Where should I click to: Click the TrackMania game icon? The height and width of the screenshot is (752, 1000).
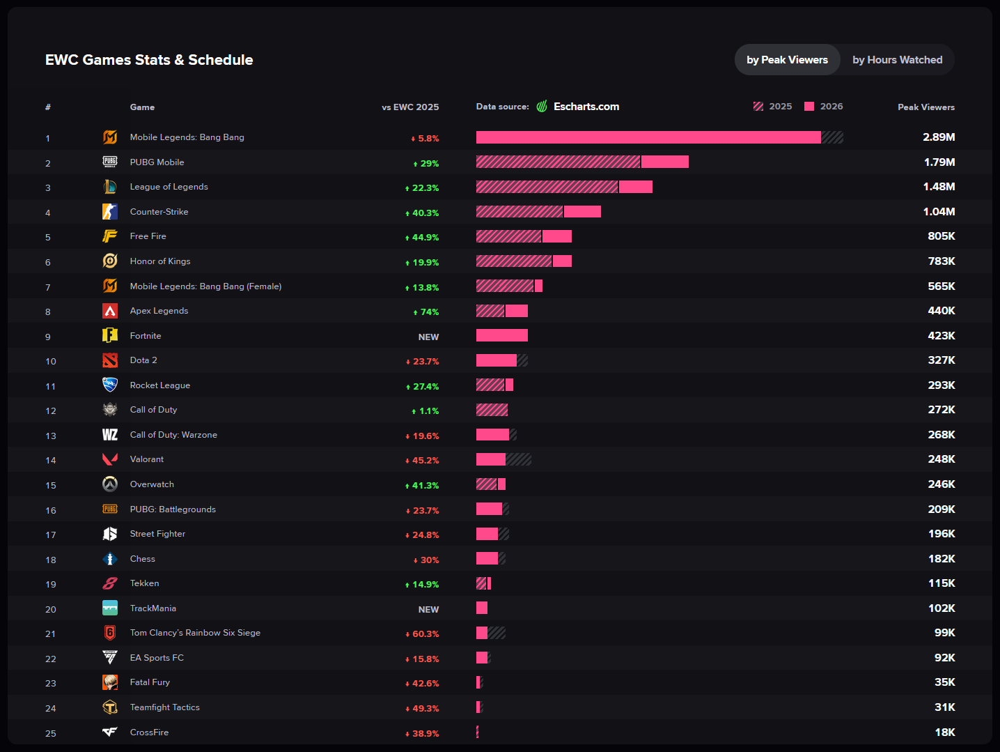[110, 608]
